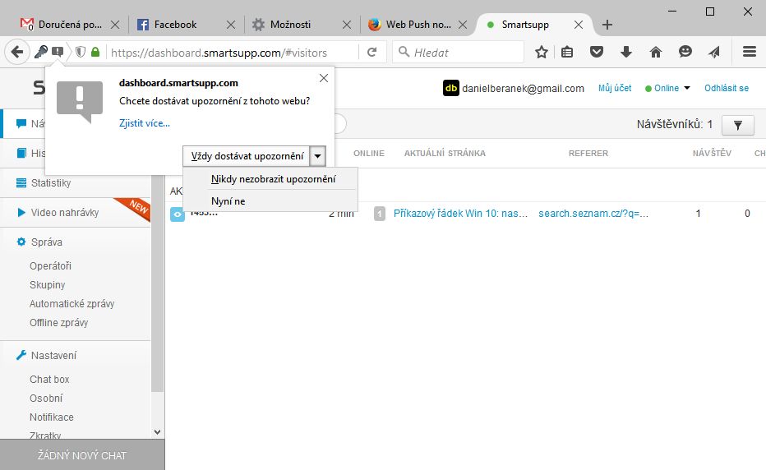This screenshot has height=470, width=766.
Task: Sort by the REFERER column header
Action: tap(588, 154)
